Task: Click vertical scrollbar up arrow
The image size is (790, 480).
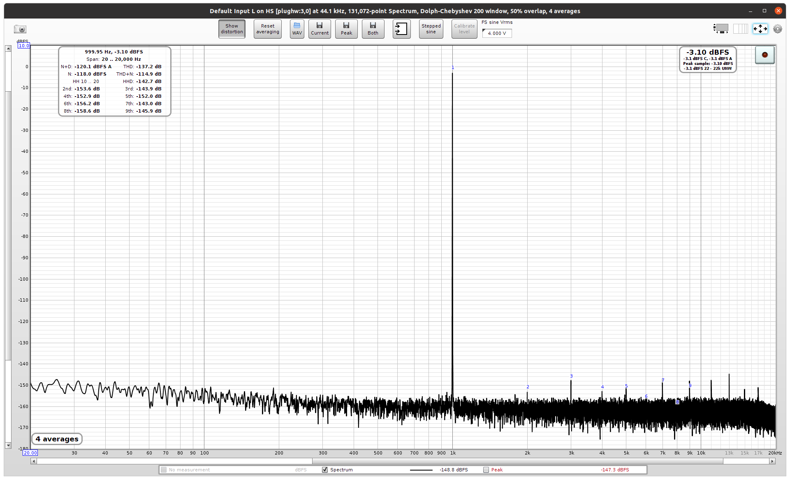Action: (x=8, y=48)
